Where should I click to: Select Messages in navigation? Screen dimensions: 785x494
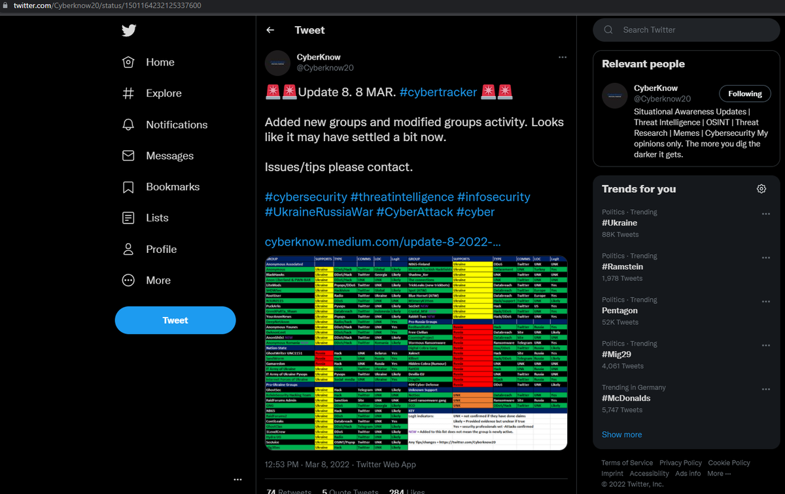click(x=169, y=156)
